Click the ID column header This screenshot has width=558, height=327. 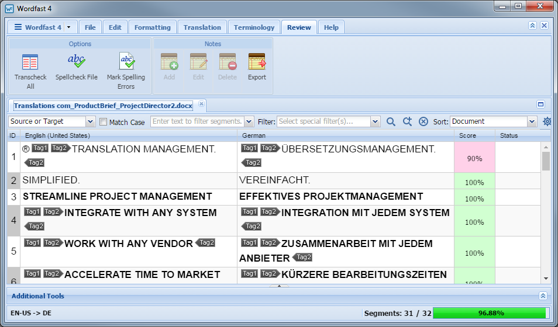click(13, 135)
